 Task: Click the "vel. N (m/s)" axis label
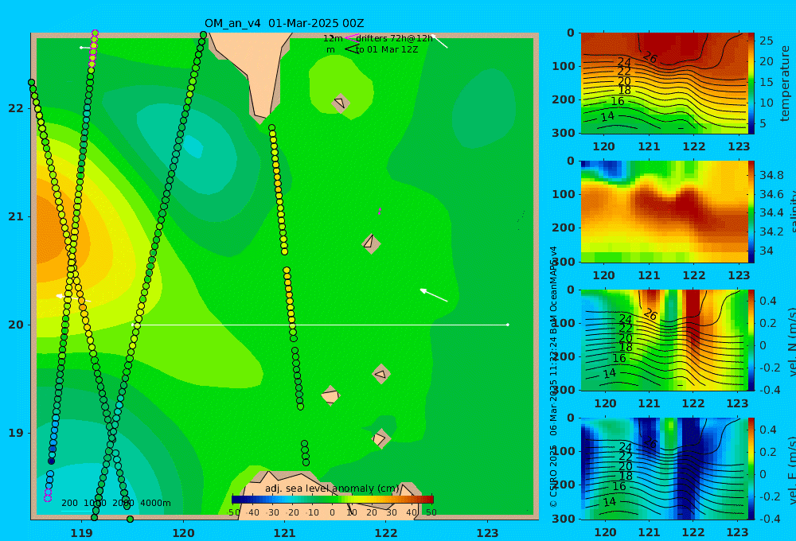pos(791,341)
